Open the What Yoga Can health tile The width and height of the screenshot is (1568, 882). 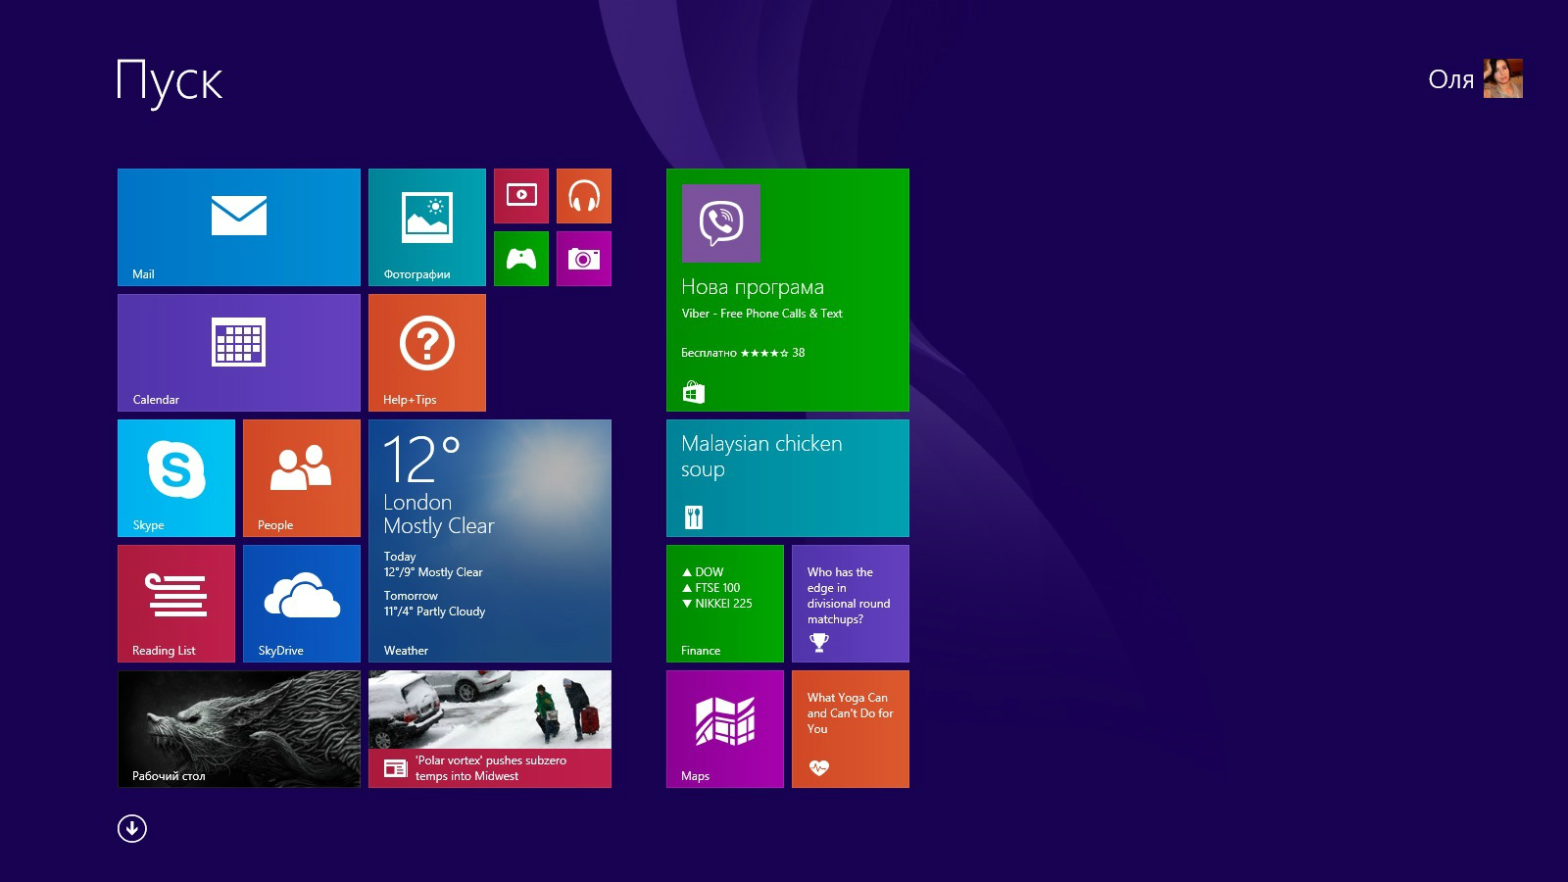click(851, 729)
